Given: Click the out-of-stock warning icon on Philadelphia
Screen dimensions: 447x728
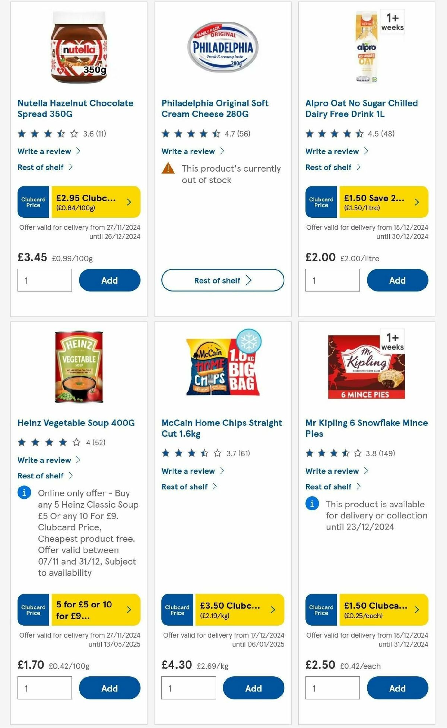Looking at the screenshot, I should click(168, 169).
